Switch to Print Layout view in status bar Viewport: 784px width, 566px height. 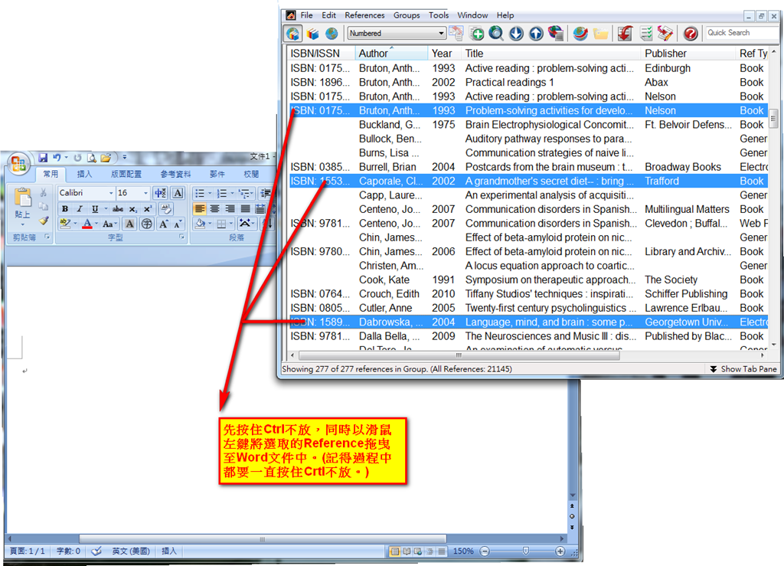coord(395,551)
